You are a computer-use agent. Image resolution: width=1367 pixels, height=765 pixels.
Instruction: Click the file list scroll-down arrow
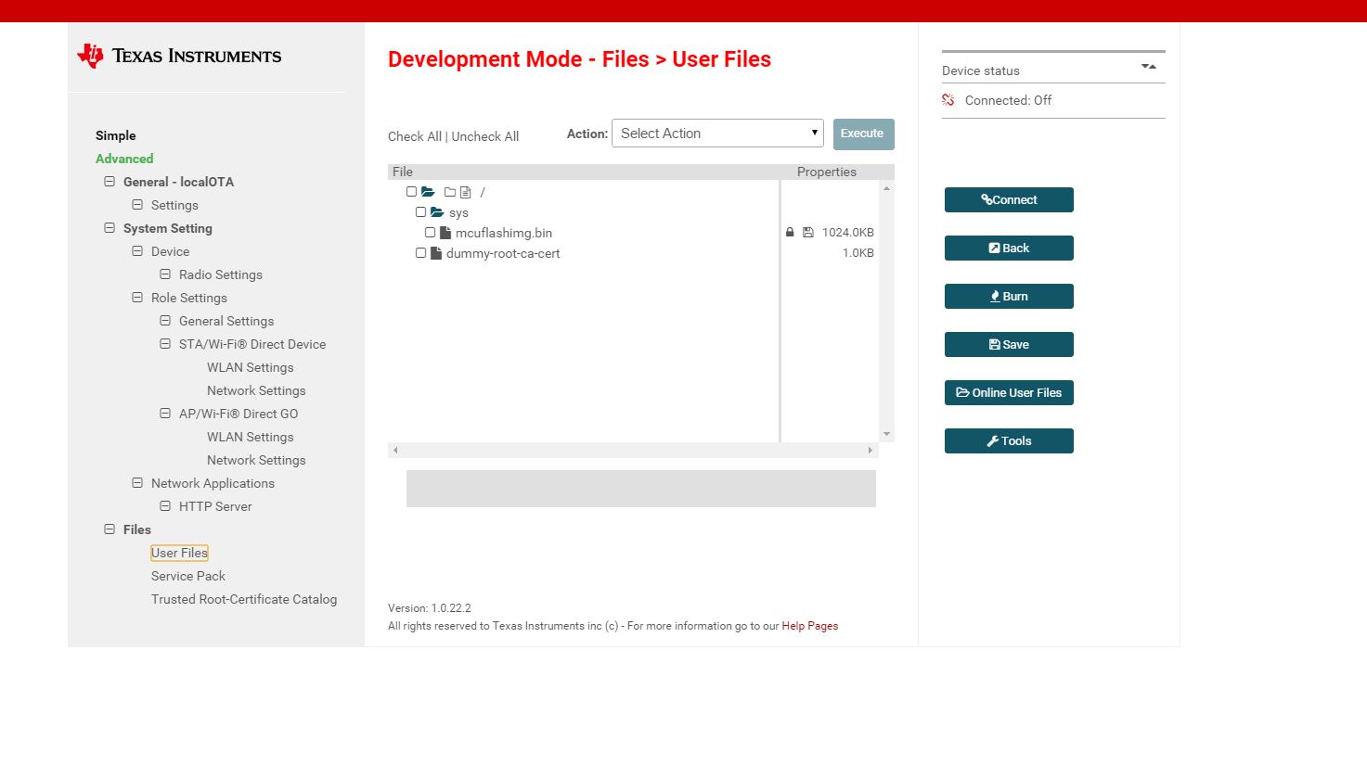point(886,434)
